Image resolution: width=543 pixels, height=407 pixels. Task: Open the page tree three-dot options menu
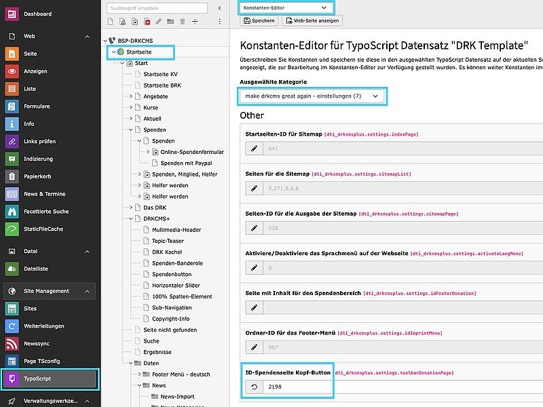(x=219, y=22)
